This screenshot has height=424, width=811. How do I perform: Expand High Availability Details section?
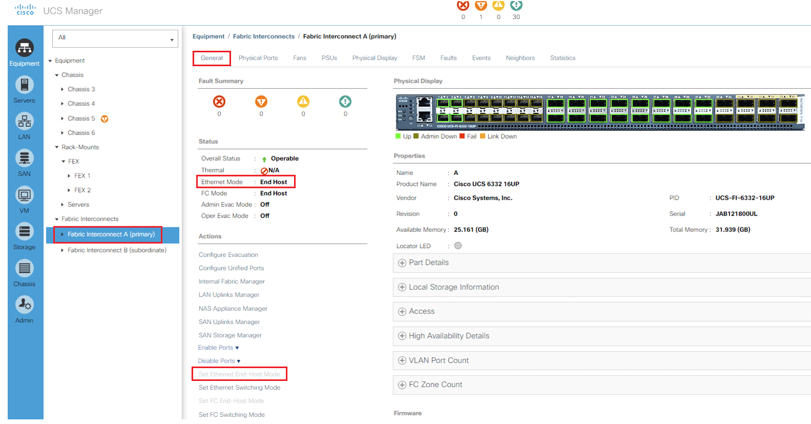pos(402,336)
